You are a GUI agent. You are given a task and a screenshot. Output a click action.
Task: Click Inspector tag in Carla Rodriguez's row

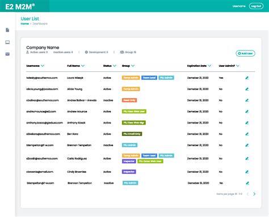point(129,161)
